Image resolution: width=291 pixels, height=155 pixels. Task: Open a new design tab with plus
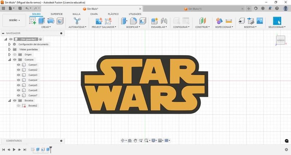249,8
